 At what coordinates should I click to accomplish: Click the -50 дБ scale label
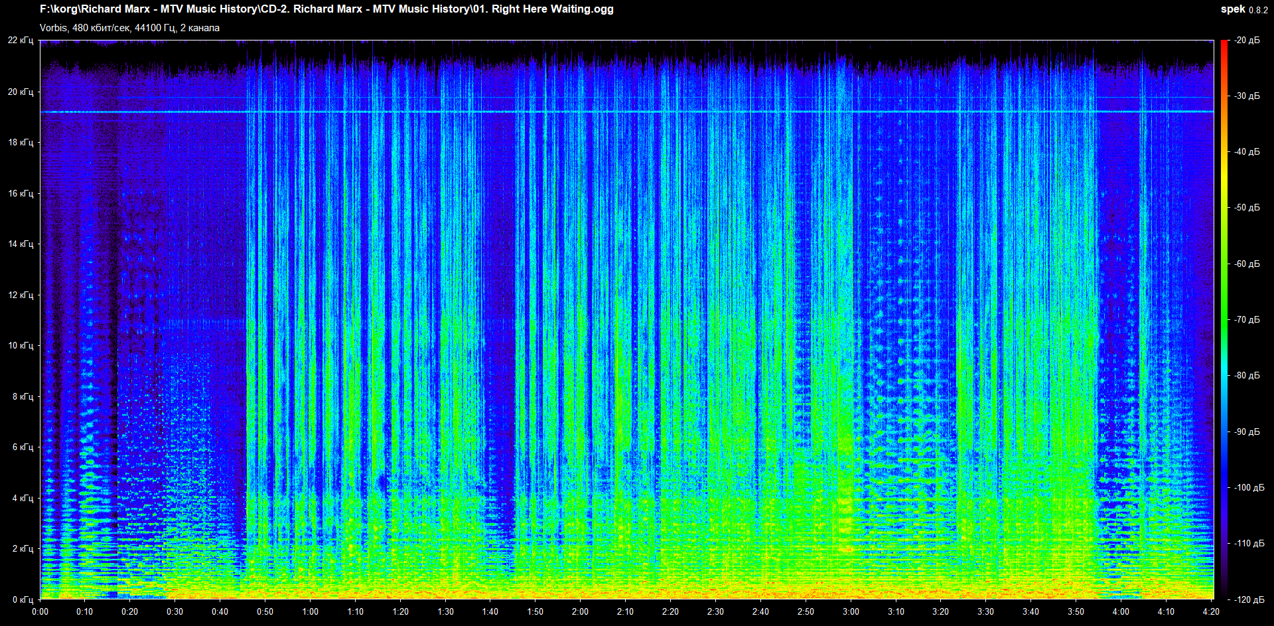pos(1247,208)
